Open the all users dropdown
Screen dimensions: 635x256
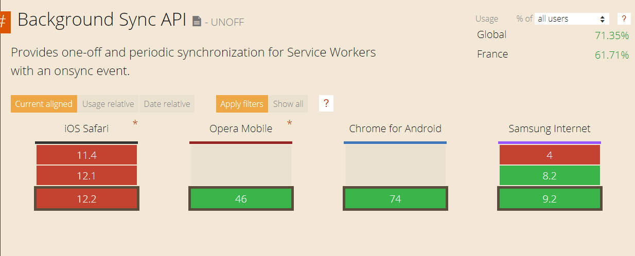(571, 19)
